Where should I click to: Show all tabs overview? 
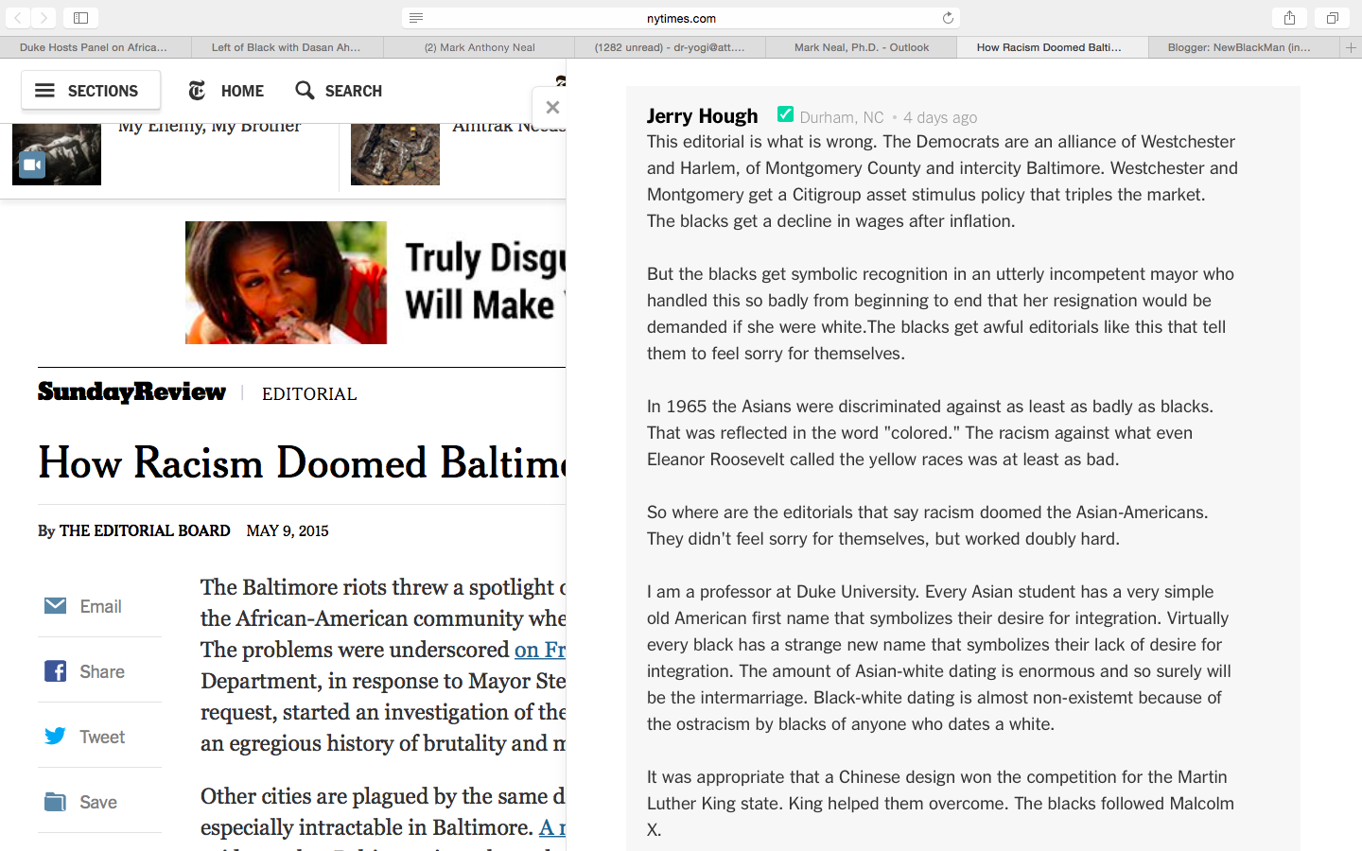pyautogui.click(x=1332, y=18)
